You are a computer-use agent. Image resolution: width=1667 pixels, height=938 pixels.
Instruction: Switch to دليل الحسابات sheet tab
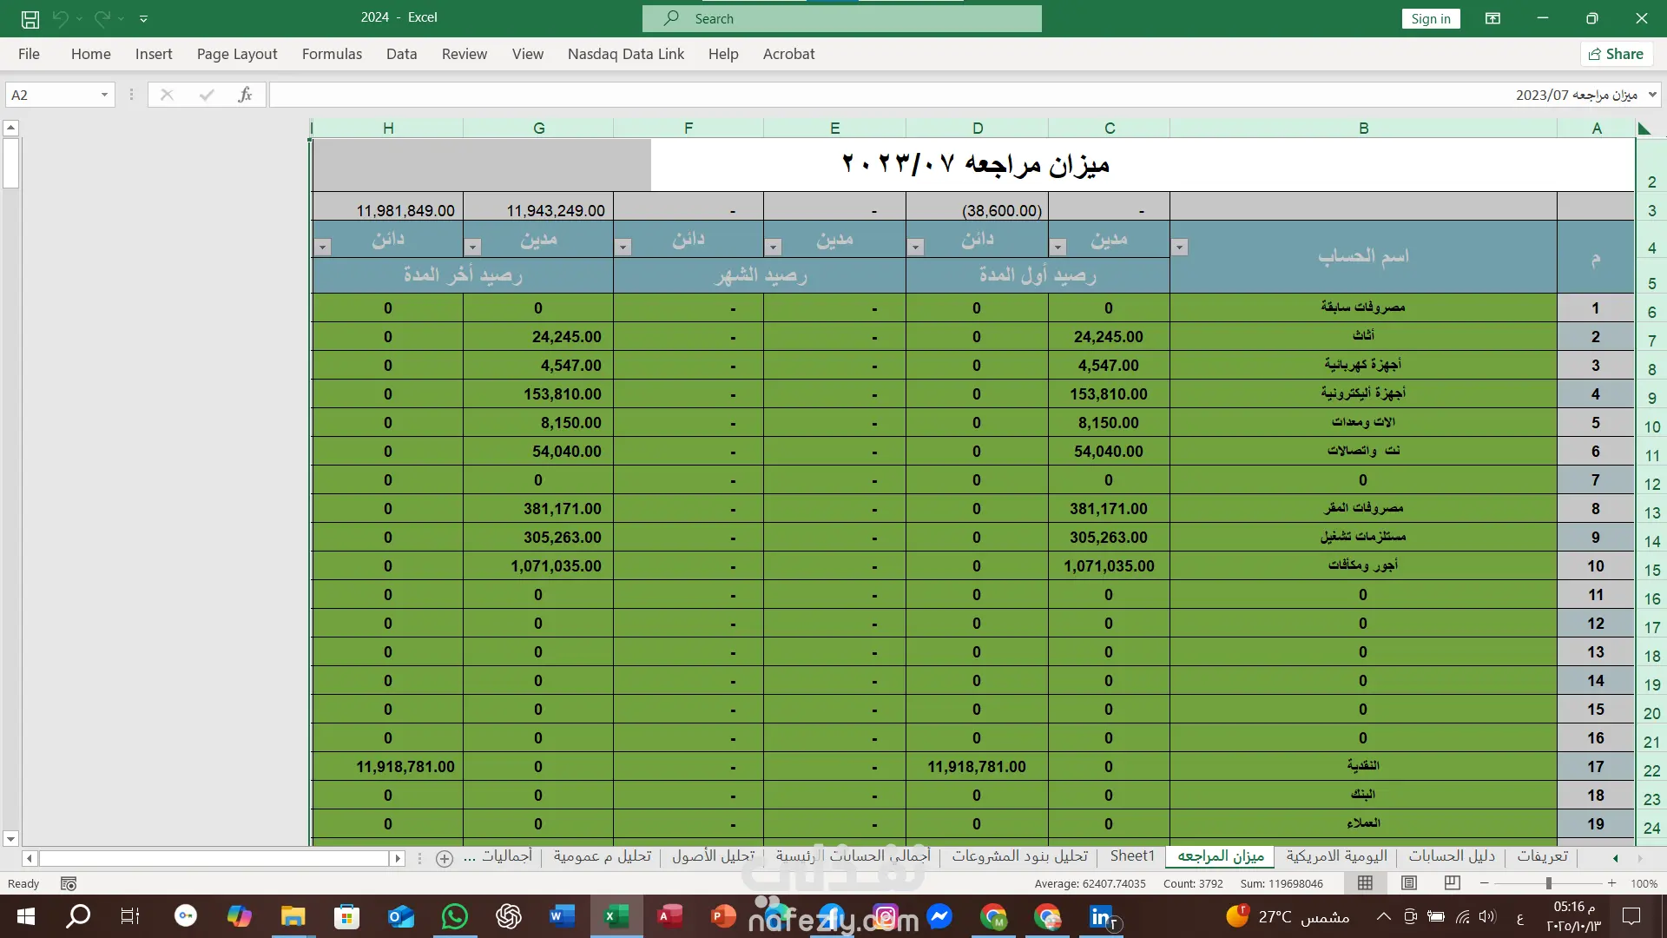click(1452, 856)
